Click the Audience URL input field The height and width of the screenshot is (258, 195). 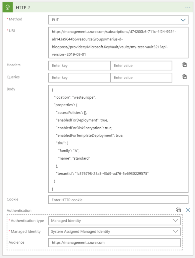pyautogui.click(x=114, y=243)
